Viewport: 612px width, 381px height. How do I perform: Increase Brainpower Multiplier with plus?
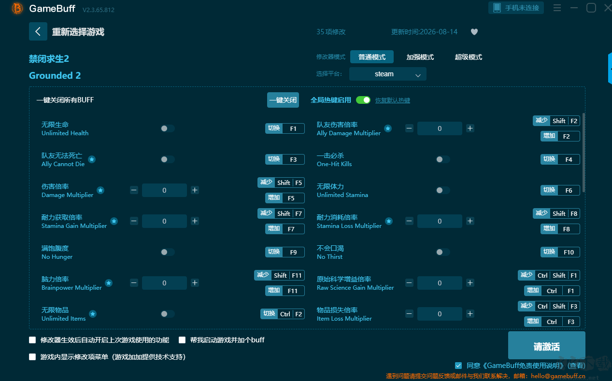[195, 283]
